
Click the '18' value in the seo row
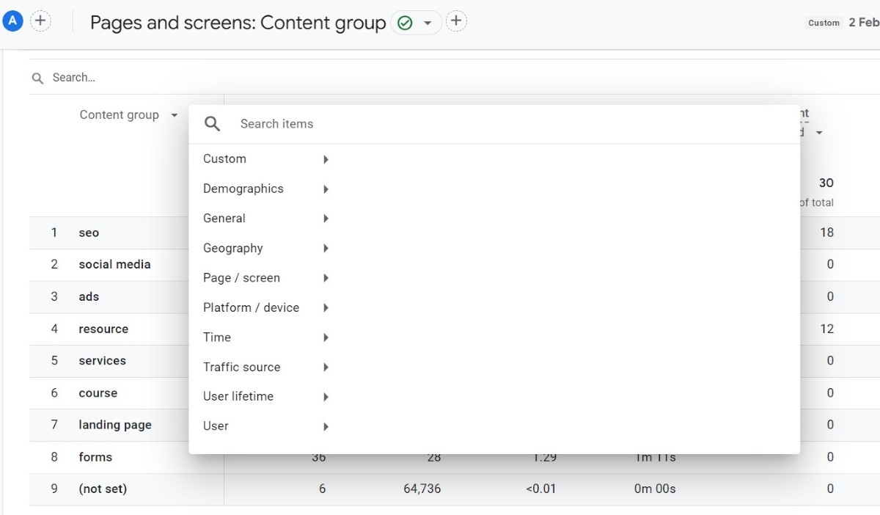click(x=826, y=233)
